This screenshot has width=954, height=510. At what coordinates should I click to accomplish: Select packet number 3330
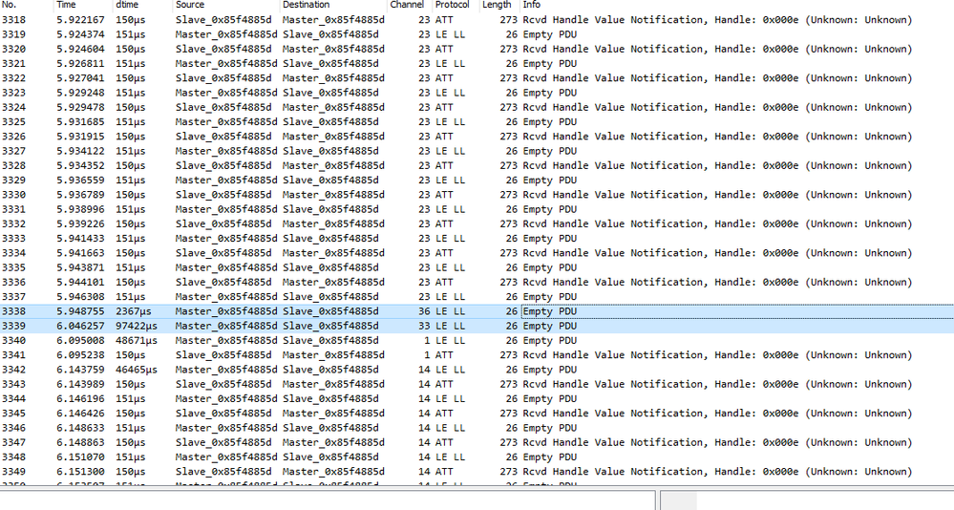tap(13, 196)
